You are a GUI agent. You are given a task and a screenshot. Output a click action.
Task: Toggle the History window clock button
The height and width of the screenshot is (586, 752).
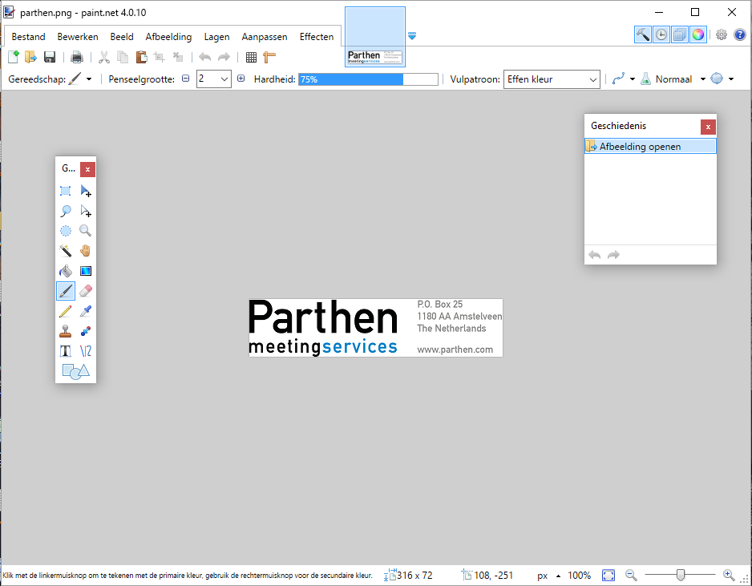[x=661, y=34]
